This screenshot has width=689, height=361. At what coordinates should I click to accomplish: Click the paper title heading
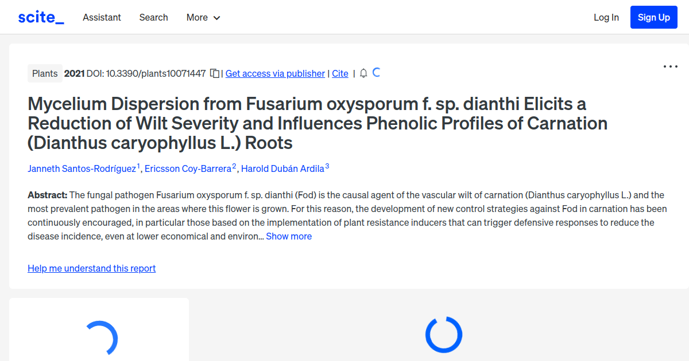pos(318,123)
